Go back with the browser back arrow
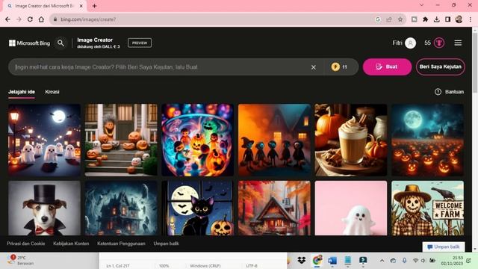The height and width of the screenshot is (269, 478). coord(7,19)
